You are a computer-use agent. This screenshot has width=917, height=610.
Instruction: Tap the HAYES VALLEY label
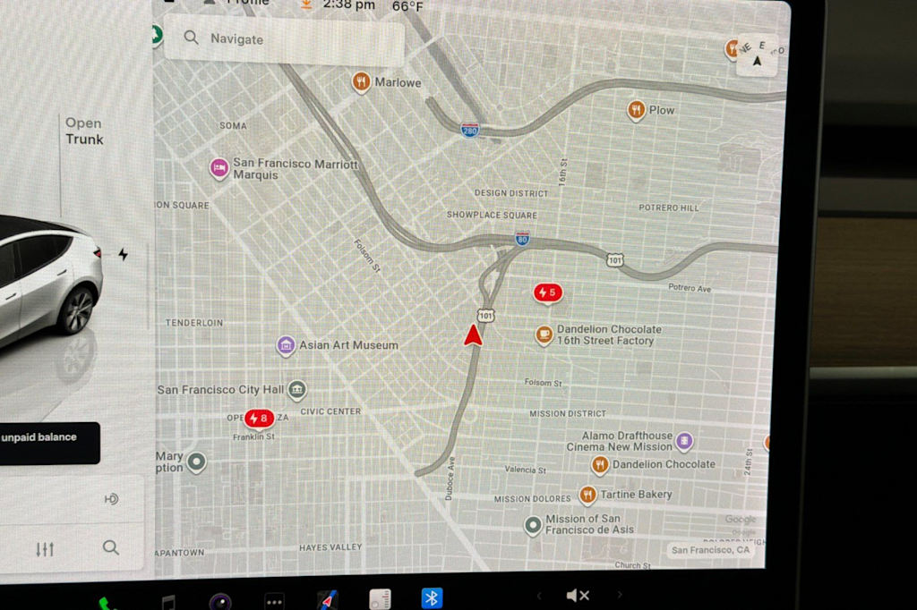[x=330, y=547]
